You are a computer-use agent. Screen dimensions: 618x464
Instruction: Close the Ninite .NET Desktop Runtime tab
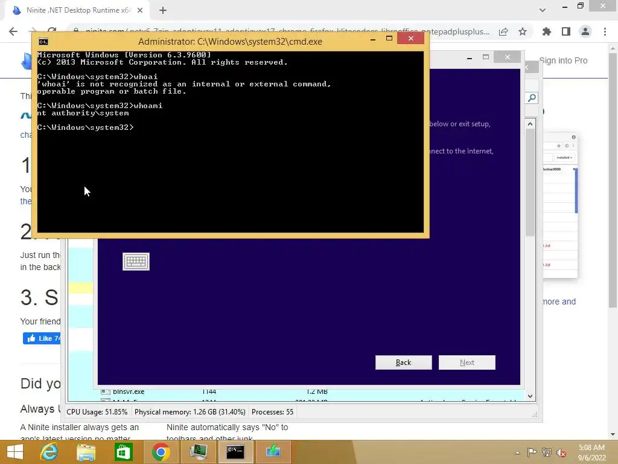click(x=140, y=11)
